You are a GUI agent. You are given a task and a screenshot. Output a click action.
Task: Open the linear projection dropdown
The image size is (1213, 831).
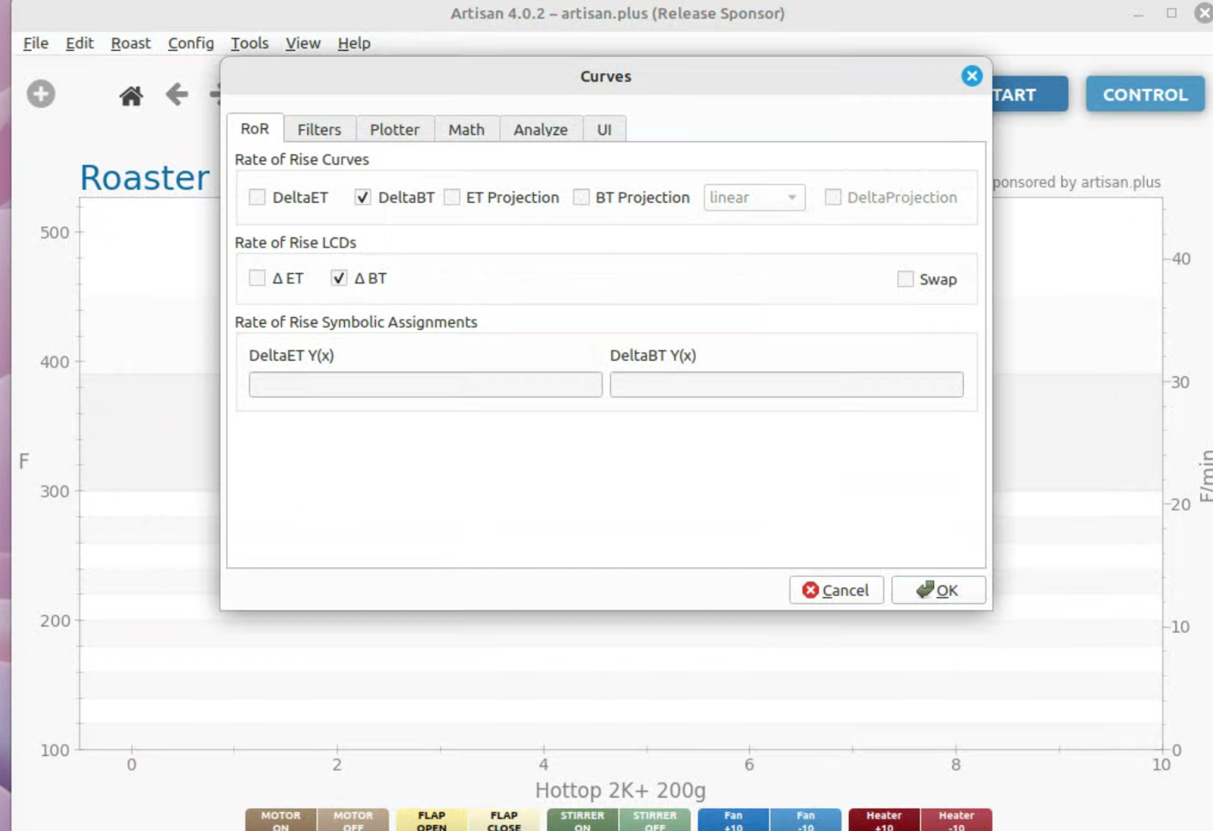[754, 197]
